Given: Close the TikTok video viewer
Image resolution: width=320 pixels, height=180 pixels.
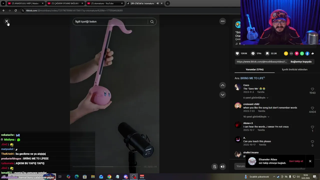Looking at the screenshot, I should pos(7,21).
